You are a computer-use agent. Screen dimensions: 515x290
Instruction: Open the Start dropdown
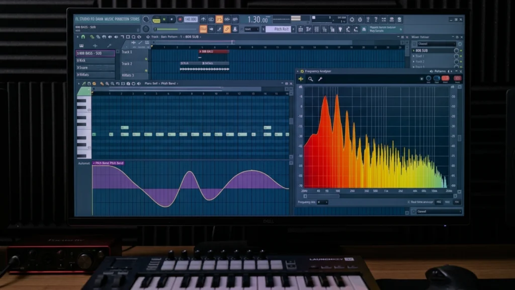pos(251,29)
